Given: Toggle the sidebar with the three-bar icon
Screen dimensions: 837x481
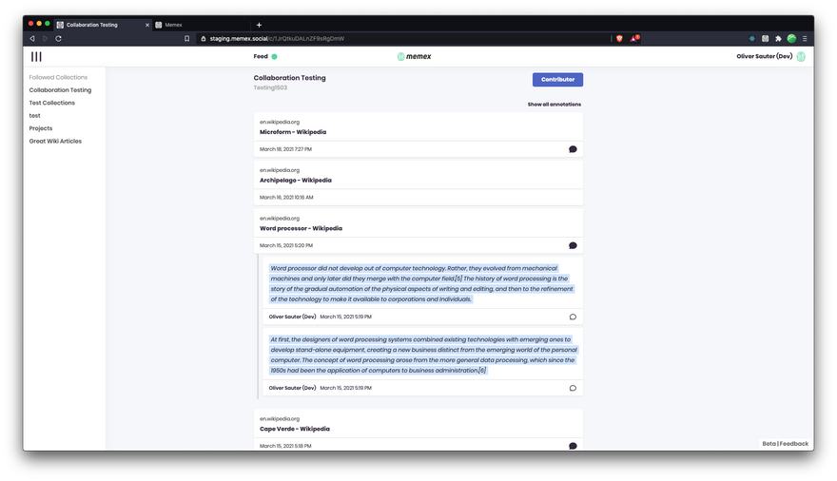Looking at the screenshot, I should pos(36,57).
